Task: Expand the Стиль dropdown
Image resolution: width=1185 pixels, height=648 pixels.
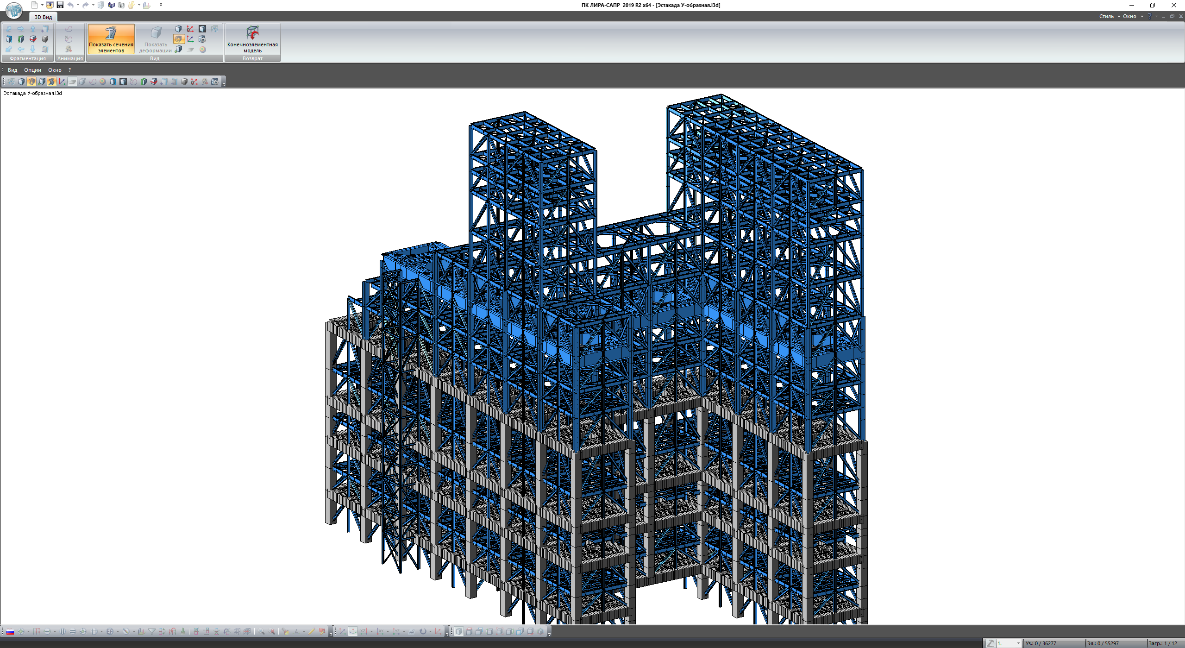Action: 1109,16
